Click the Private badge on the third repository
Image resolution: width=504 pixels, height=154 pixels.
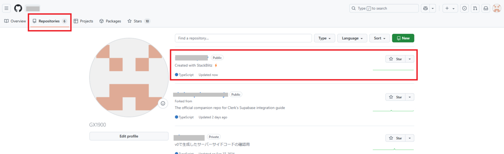[x=214, y=137]
